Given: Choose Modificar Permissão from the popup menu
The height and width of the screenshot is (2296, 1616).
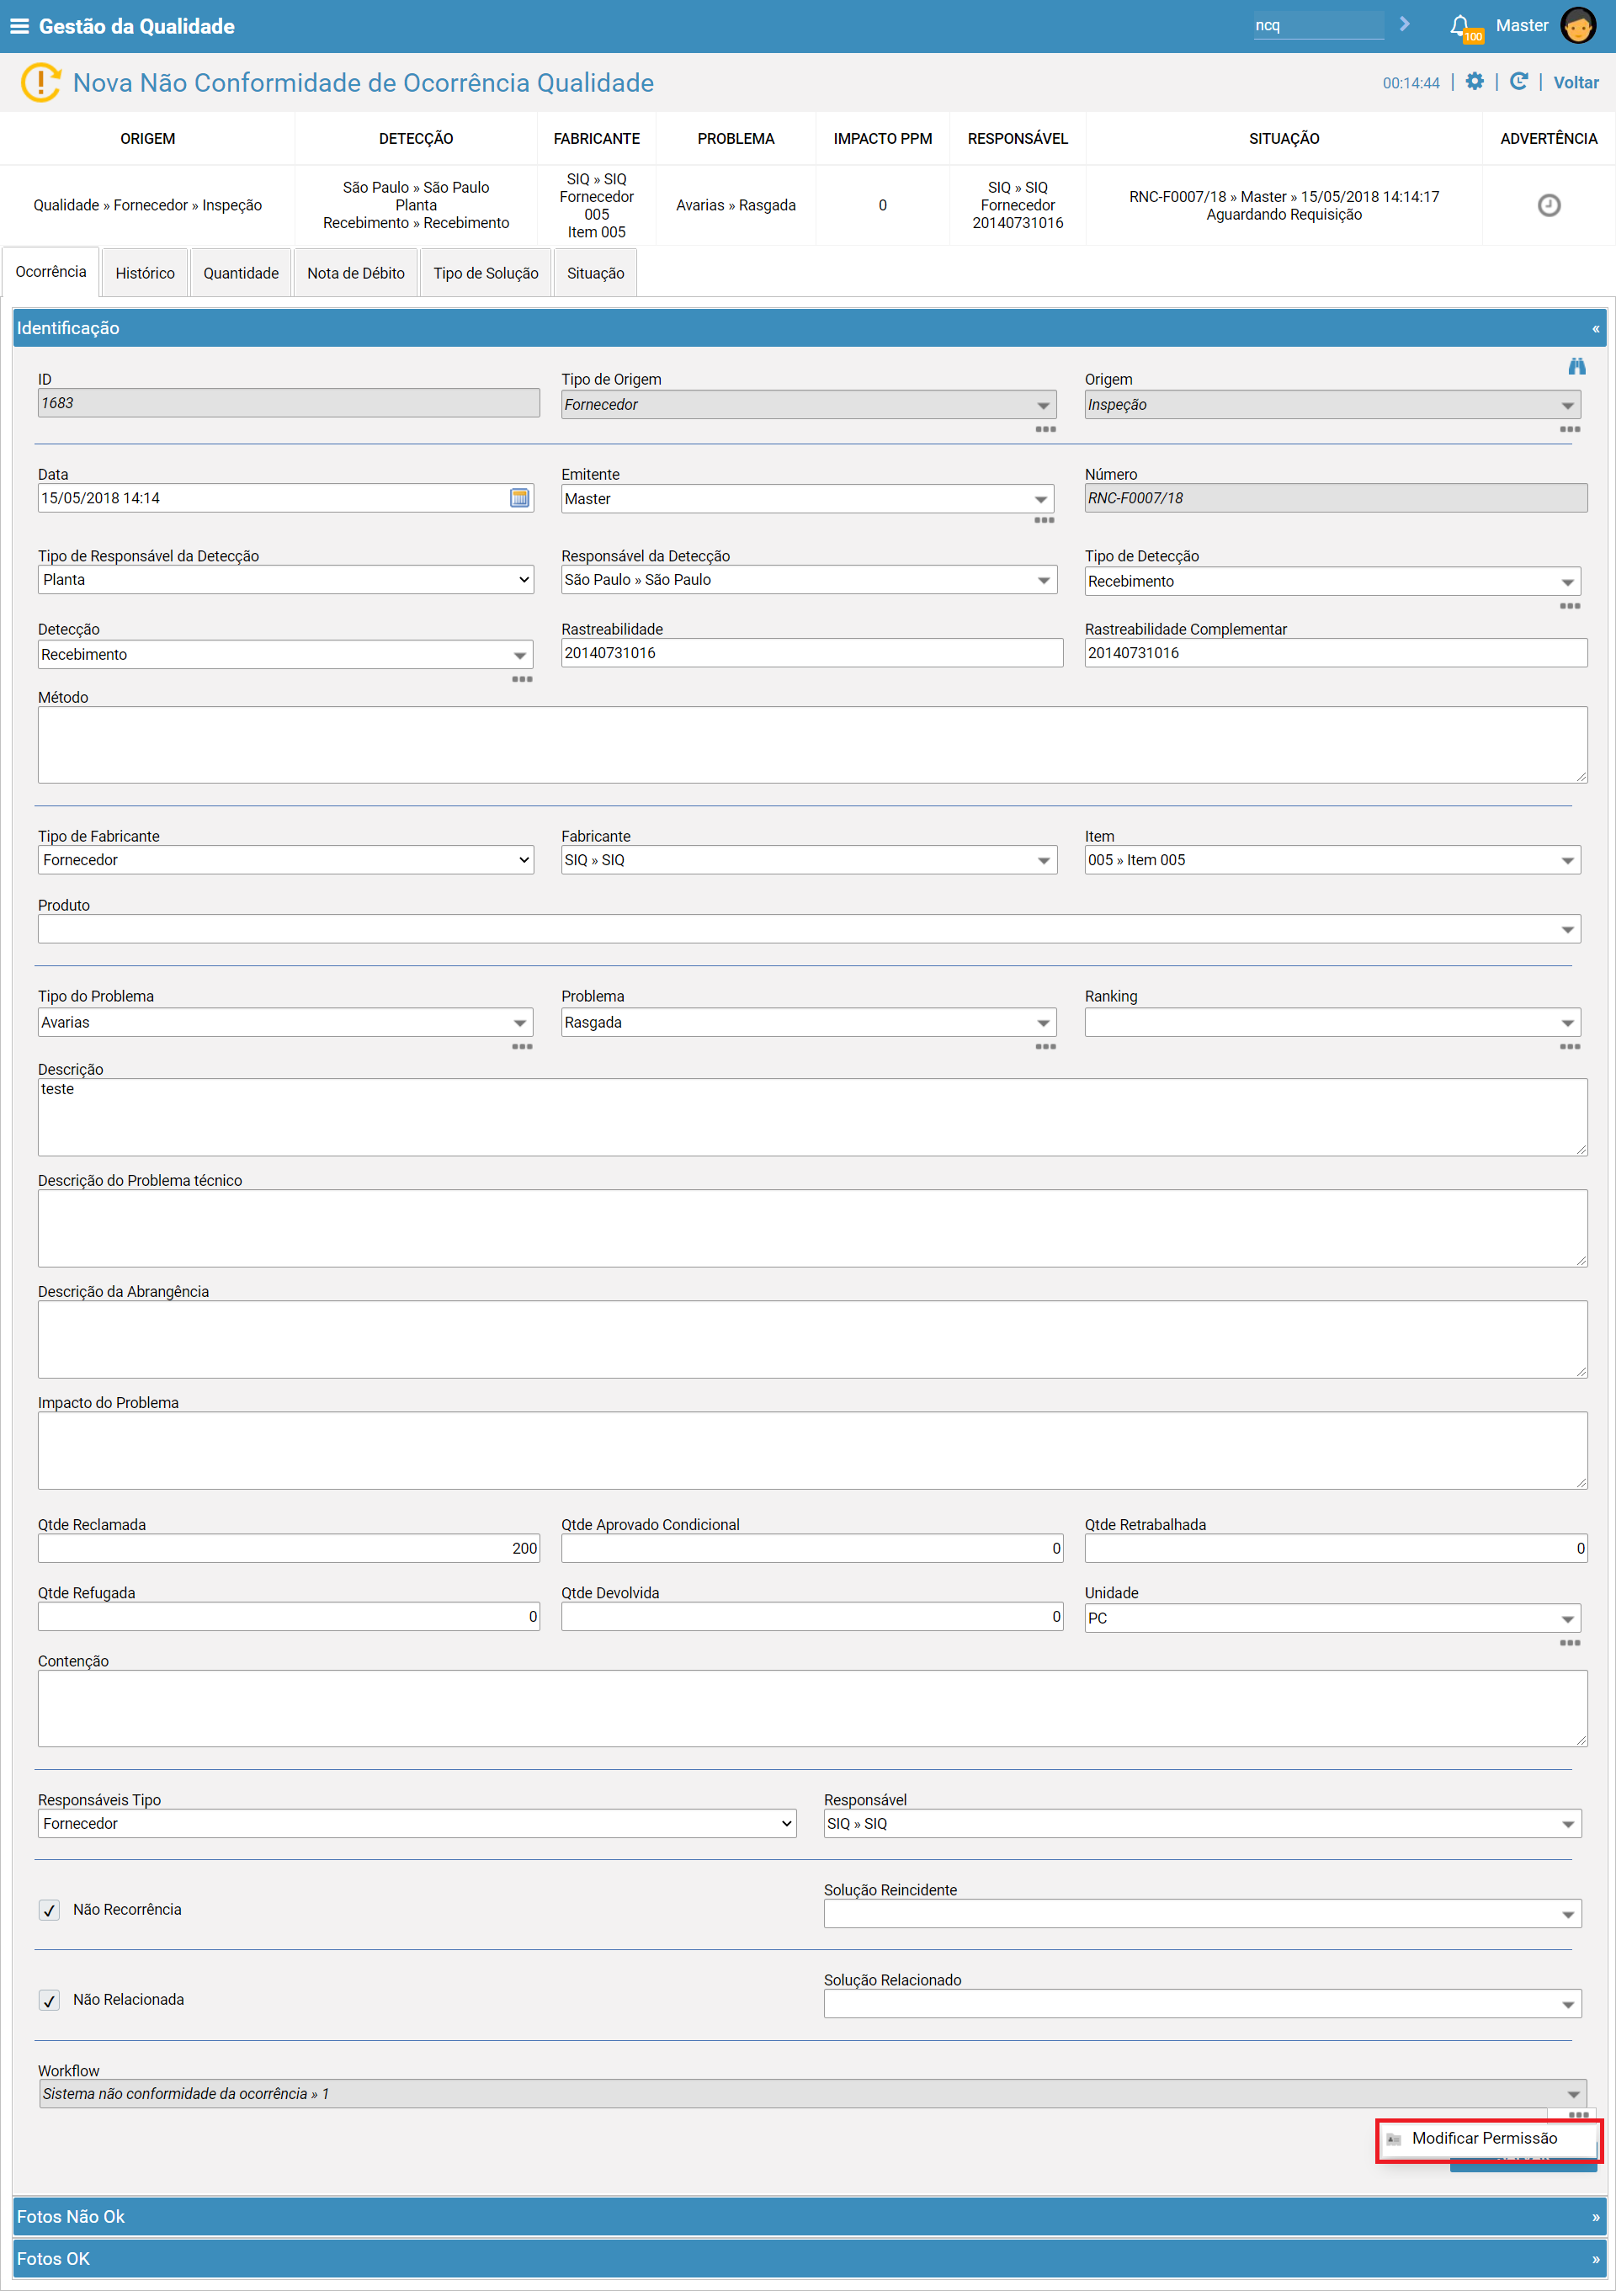Looking at the screenshot, I should pos(1488,2139).
